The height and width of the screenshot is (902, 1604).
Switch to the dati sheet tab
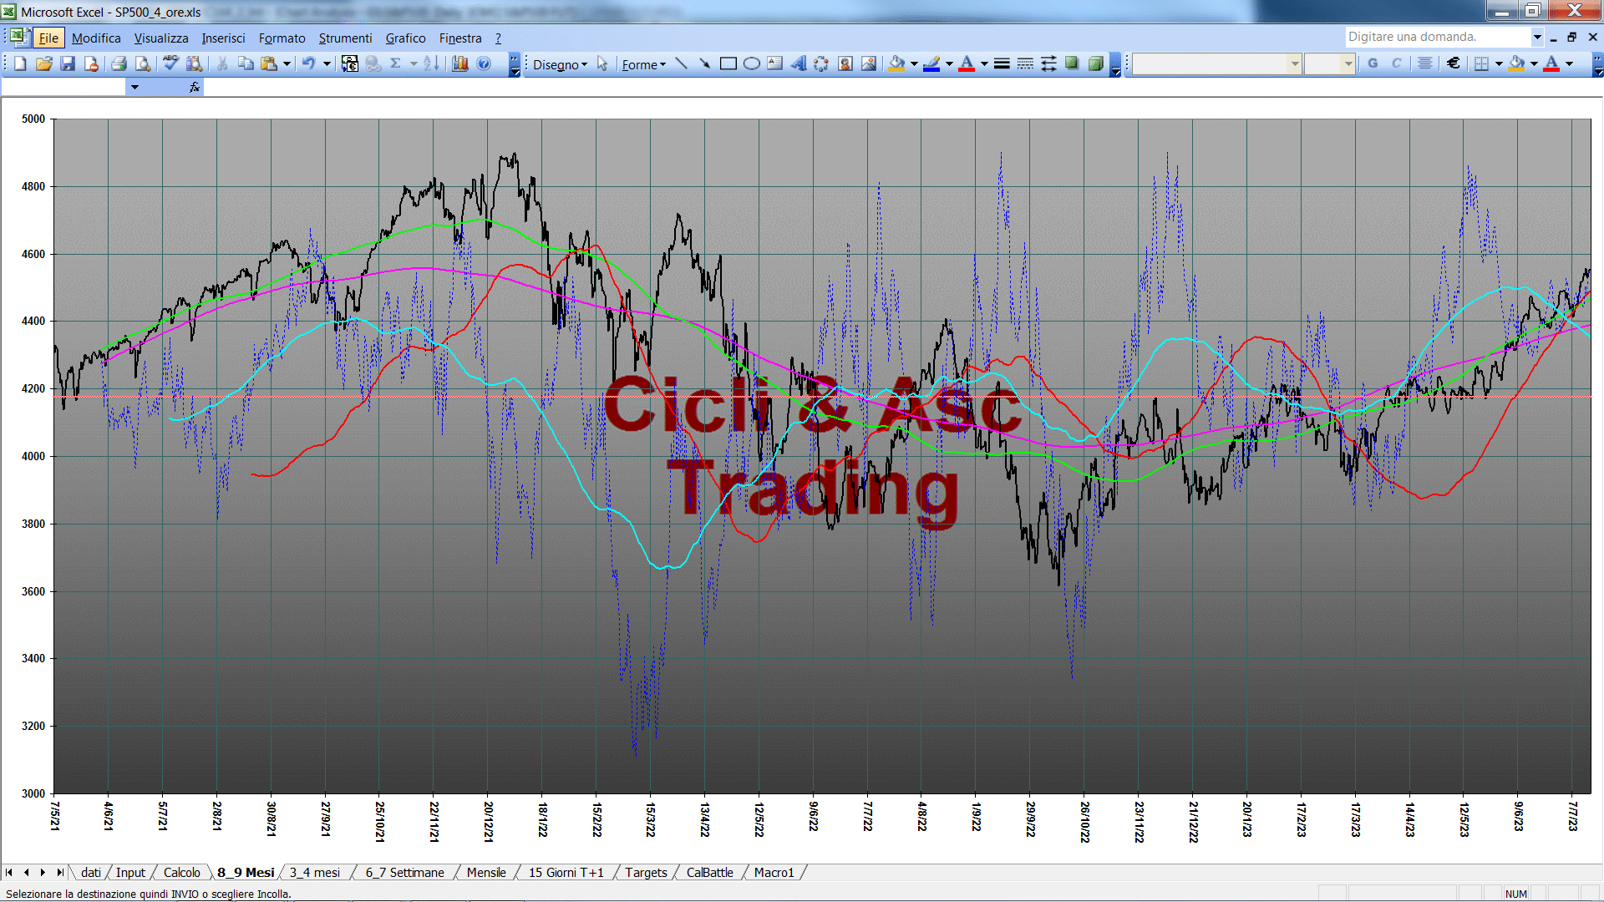[91, 873]
